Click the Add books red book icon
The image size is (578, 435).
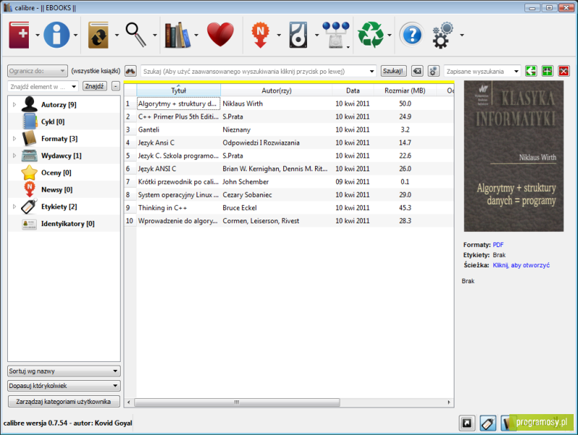(x=19, y=35)
